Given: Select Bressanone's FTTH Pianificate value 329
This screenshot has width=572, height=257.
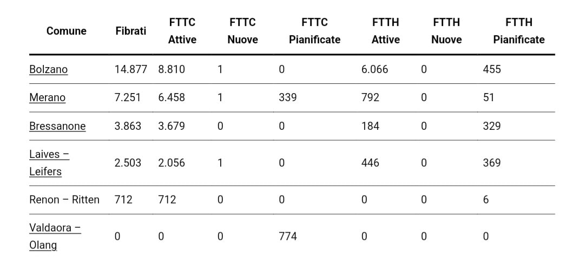Looking at the screenshot, I should pos(492,126).
